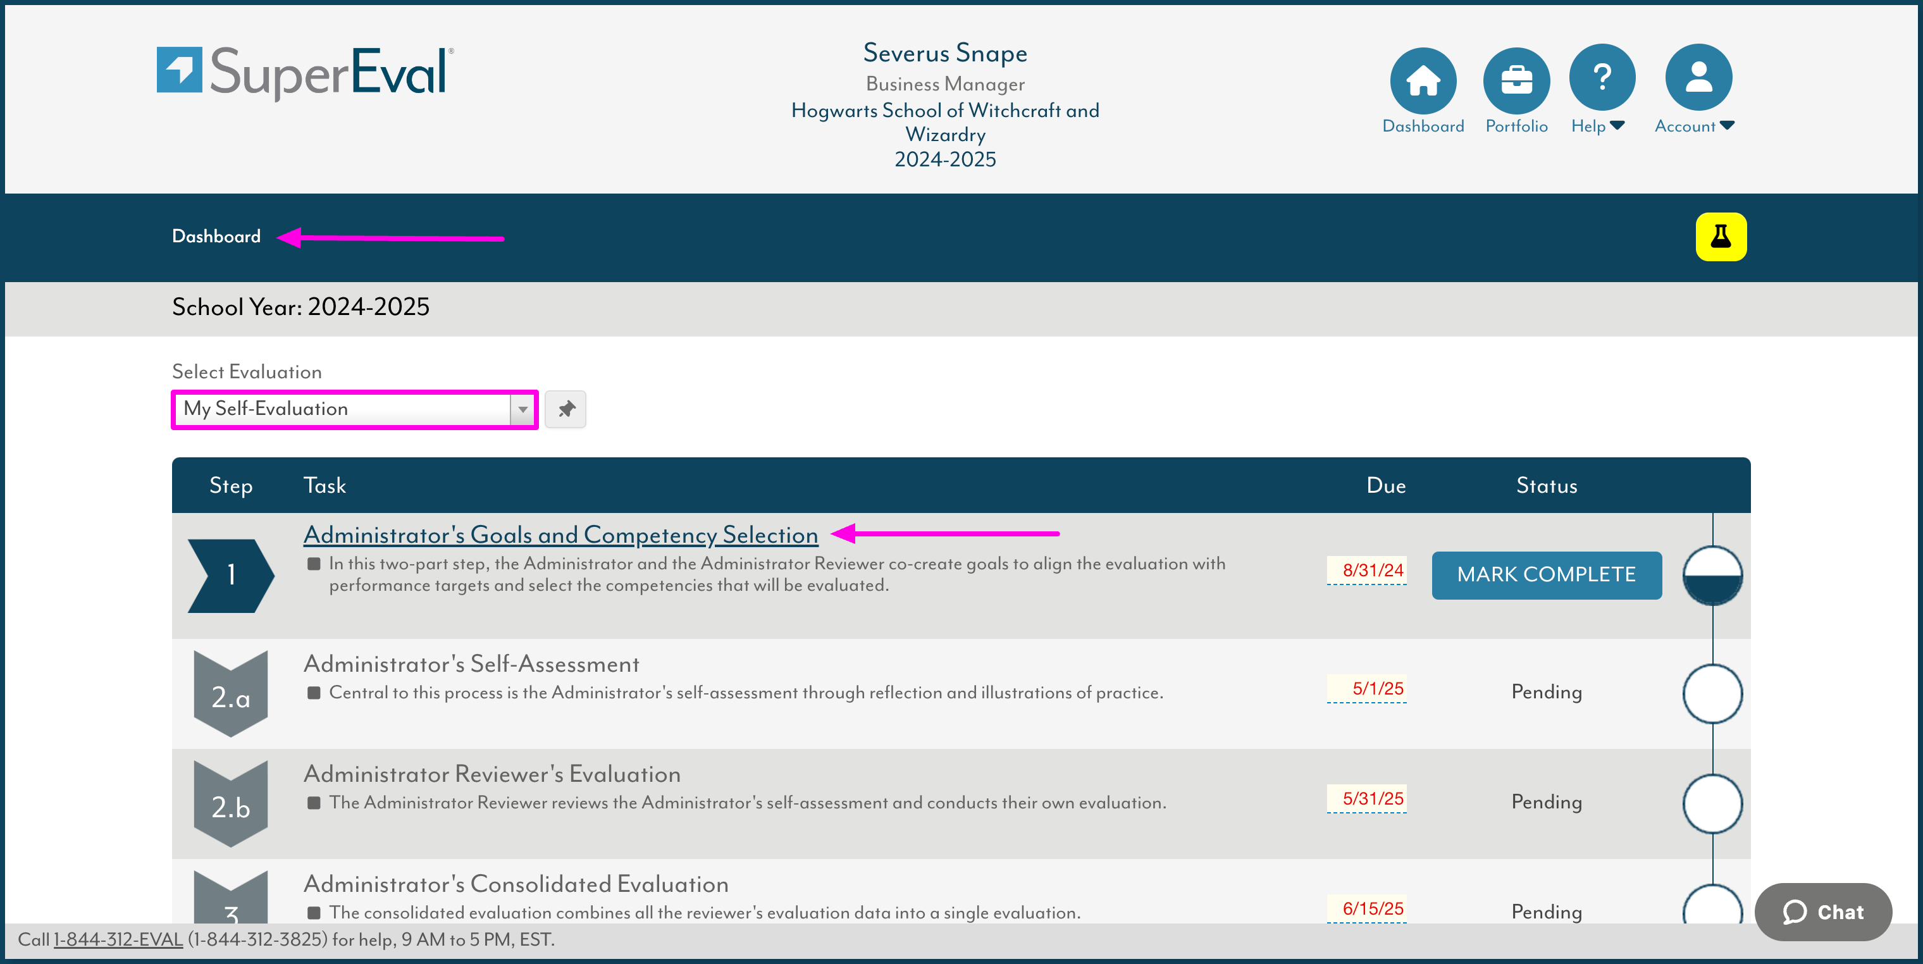
Task: Expand the Account dropdown caret
Action: tap(1727, 125)
